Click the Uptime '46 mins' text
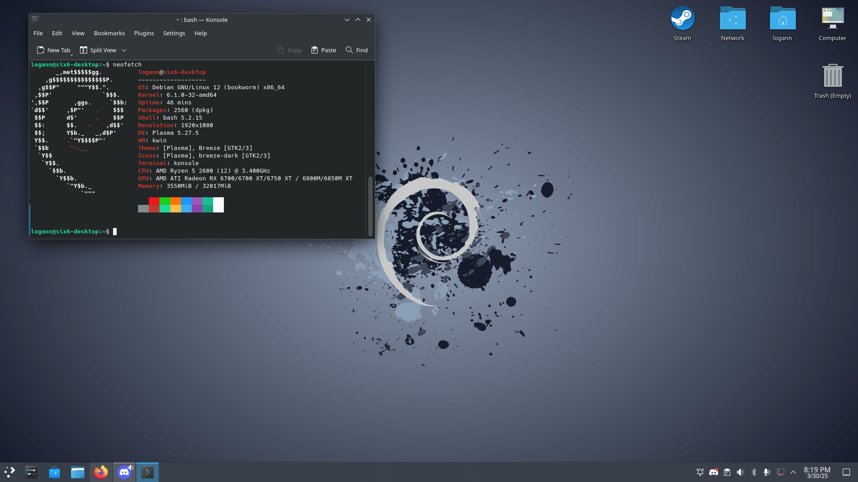The height and width of the screenshot is (482, 858). [x=179, y=103]
